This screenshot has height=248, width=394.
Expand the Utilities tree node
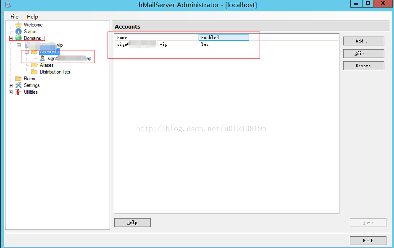tap(11, 92)
